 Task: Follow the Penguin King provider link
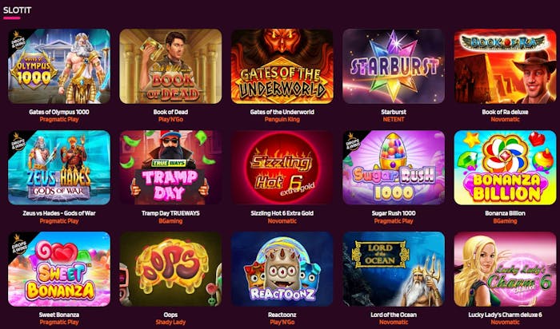pos(282,120)
